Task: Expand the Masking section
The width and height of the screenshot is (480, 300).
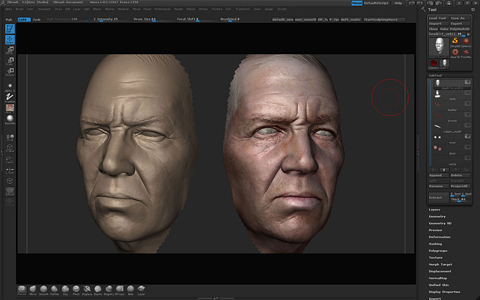Action: coord(435,244)
